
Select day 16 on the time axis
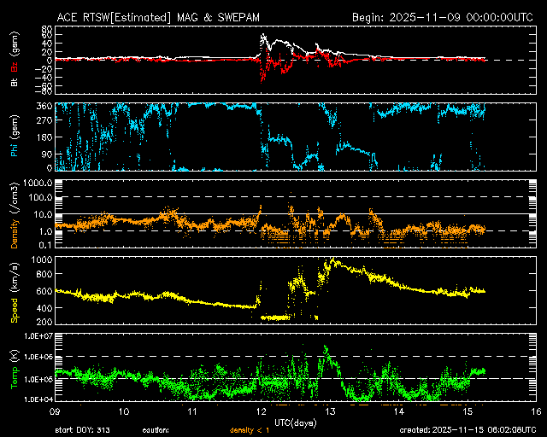(534, 411)
